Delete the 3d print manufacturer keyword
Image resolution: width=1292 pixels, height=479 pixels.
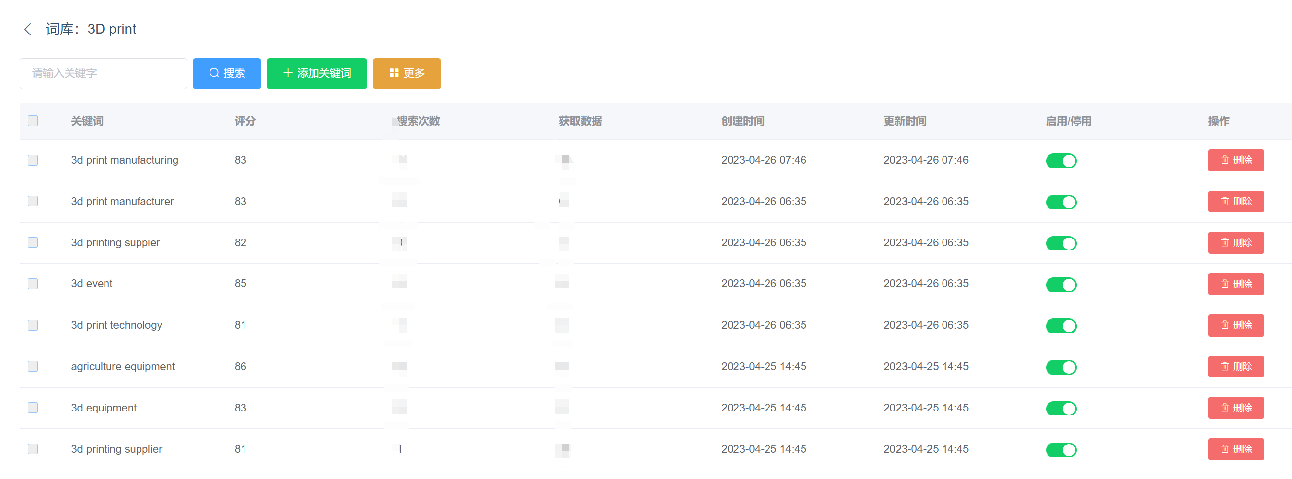(x=1236, y=202)
